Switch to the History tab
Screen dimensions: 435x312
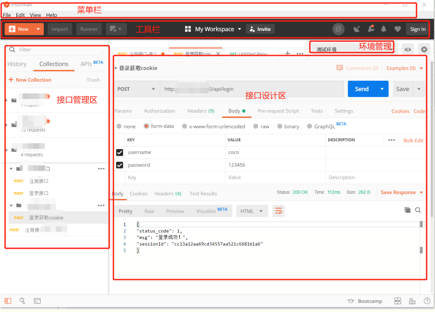coord(17,64)
